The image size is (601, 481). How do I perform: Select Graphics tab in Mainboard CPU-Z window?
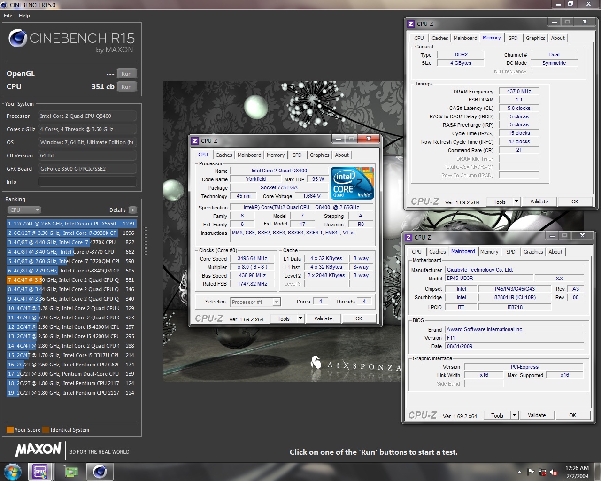pyautogui.click(x=533, y=252)
